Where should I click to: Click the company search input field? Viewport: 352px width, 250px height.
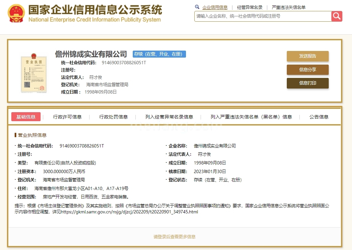[260, 17]
